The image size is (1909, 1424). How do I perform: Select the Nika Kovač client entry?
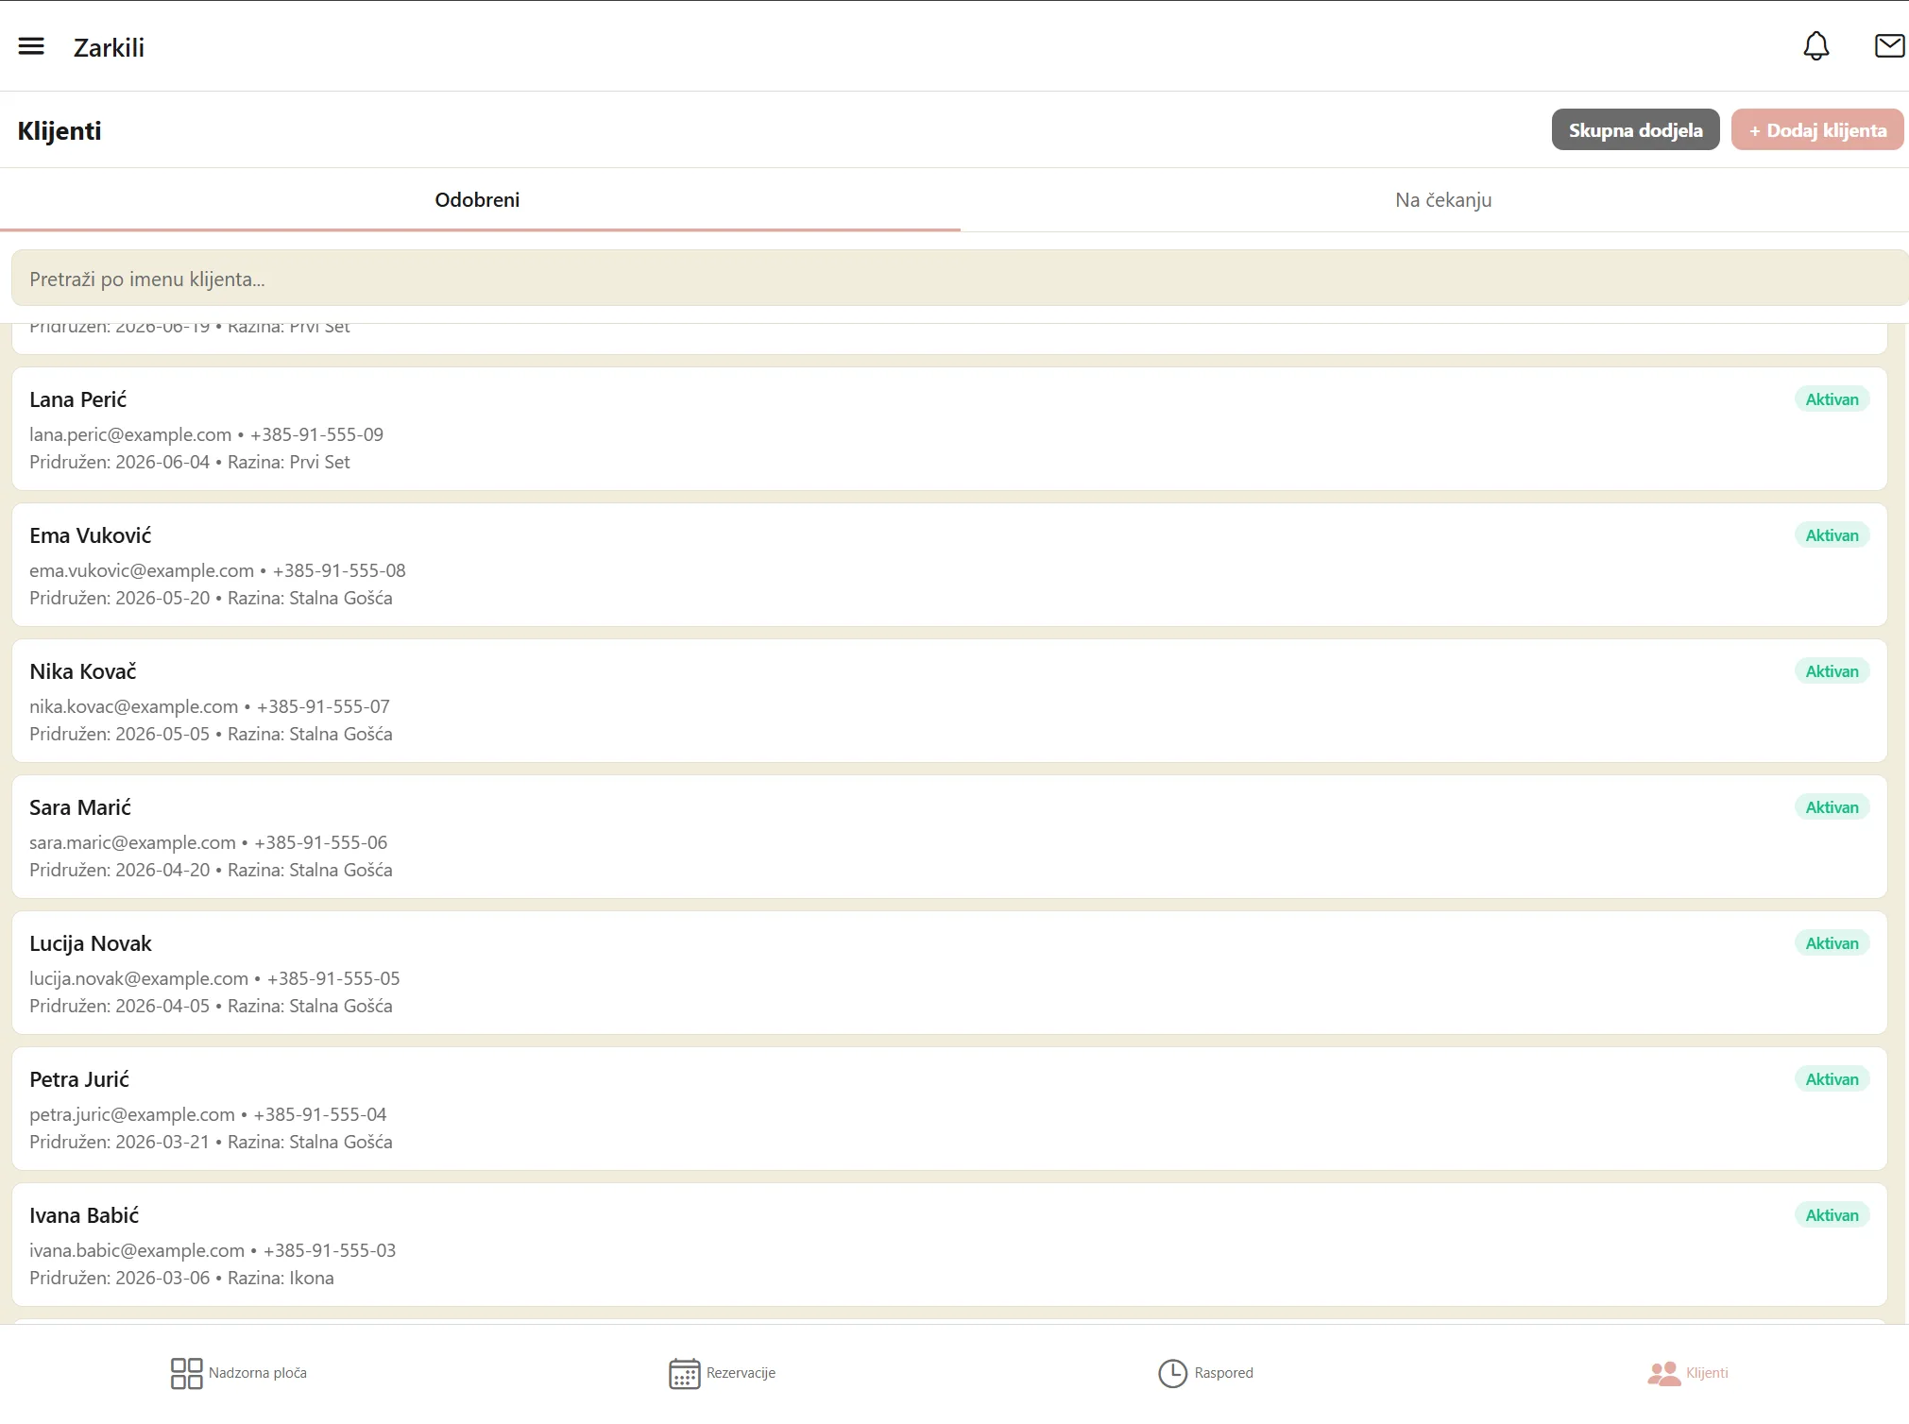tap(949, 701)
